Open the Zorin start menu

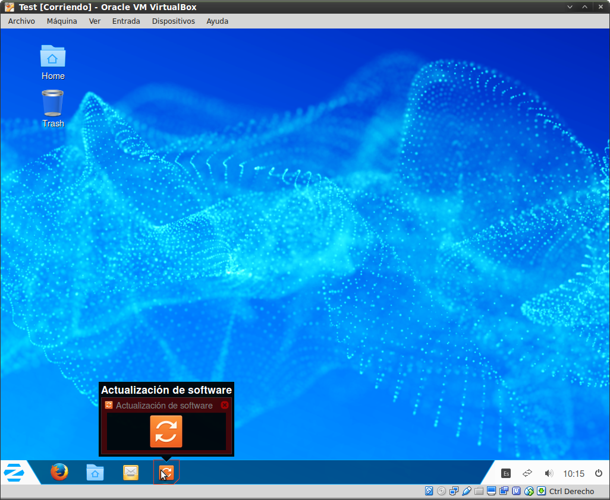[x=14, y=473]
